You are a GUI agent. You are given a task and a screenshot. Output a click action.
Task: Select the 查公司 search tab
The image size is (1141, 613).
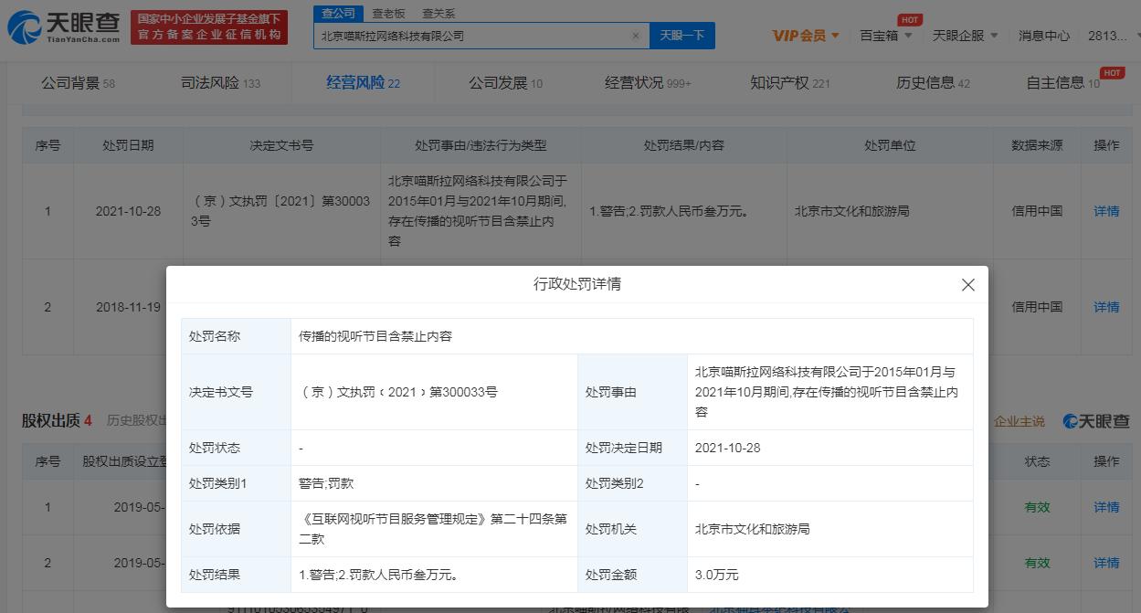point(338,14)
